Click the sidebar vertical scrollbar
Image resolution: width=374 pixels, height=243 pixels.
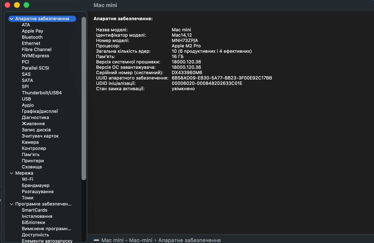83,98
